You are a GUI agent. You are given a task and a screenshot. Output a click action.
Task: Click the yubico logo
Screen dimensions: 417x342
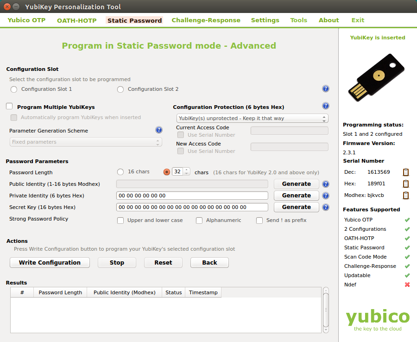pos(377,320)
